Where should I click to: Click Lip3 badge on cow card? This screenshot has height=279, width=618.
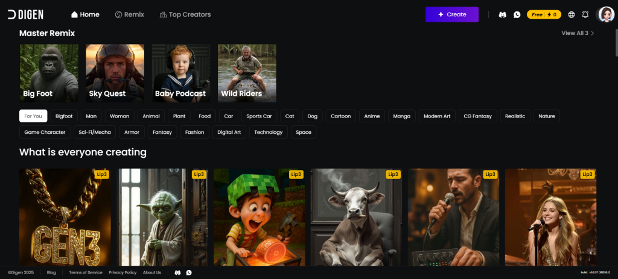(393, 174)
